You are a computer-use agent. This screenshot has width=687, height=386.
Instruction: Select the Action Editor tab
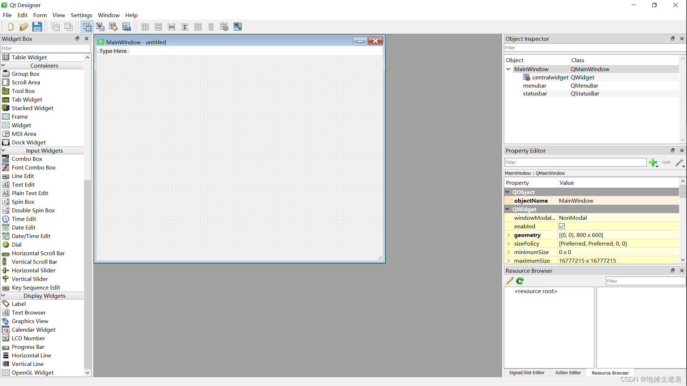pyautogui.click(x=567, y=373)
